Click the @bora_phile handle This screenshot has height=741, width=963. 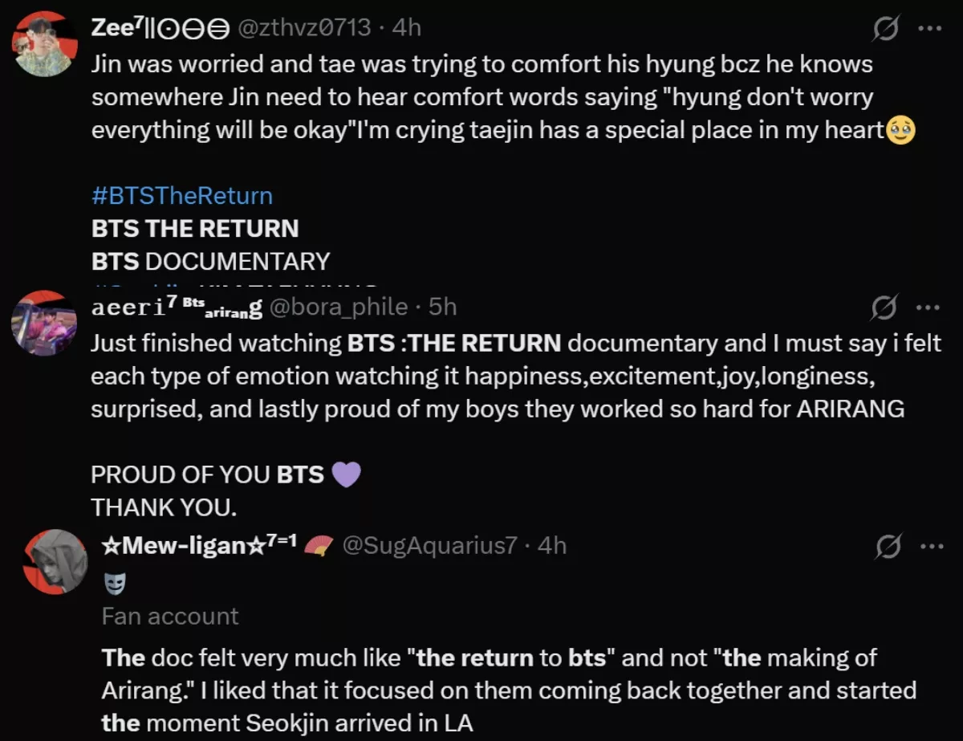339,307
